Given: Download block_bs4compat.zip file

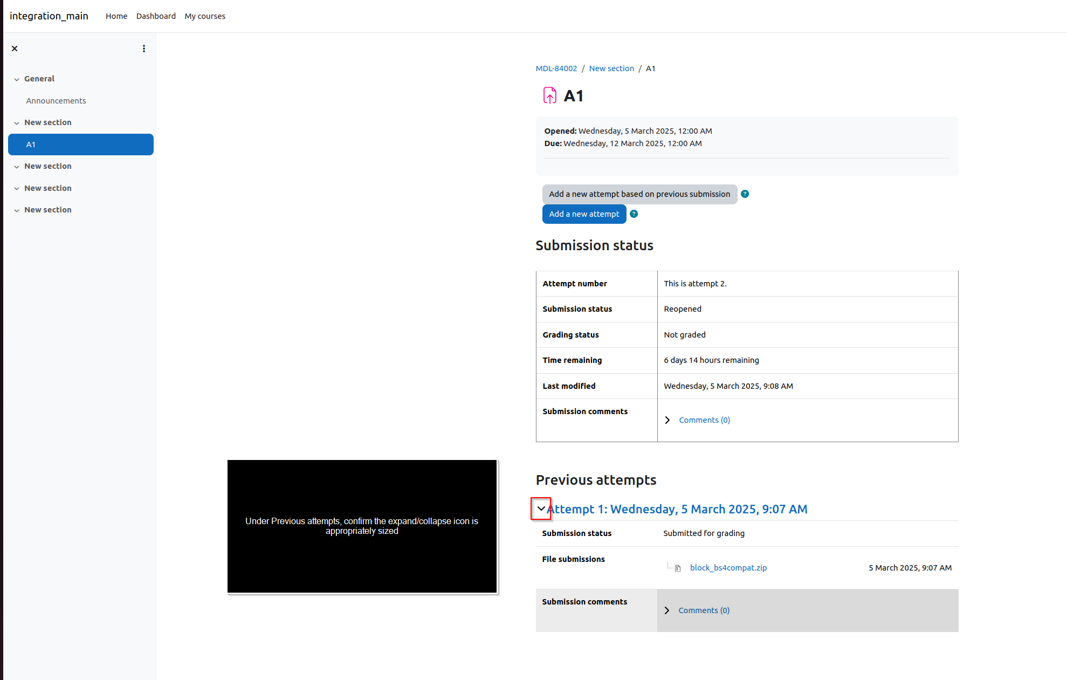Looking at the screenshot, I should tap(728, 568).
